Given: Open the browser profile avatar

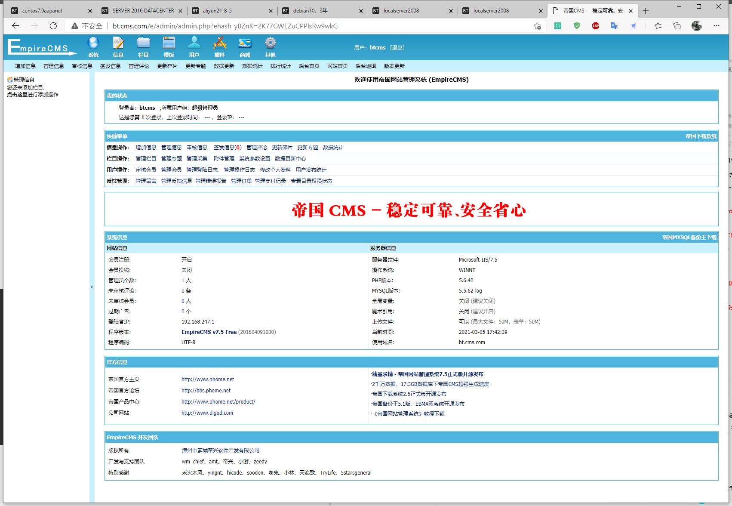Looking at the screenshot, I should pyautogui.click(x=697, y=26).
